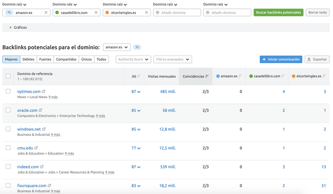Open cmu.edu external link icon
Viewport: 333px width, 194px height.
[36, 148]
